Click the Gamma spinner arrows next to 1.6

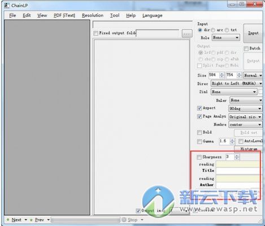coord(233,141)
